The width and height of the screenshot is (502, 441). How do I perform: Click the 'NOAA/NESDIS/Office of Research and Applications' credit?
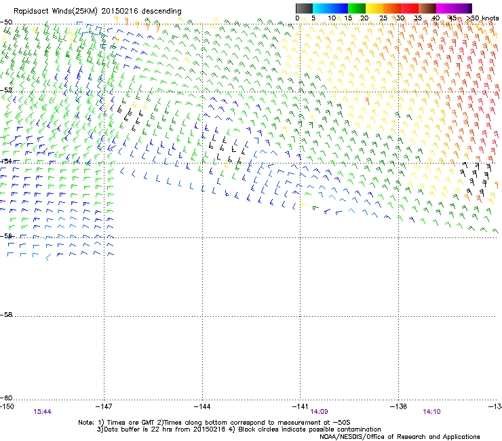[x=400, y=437]
